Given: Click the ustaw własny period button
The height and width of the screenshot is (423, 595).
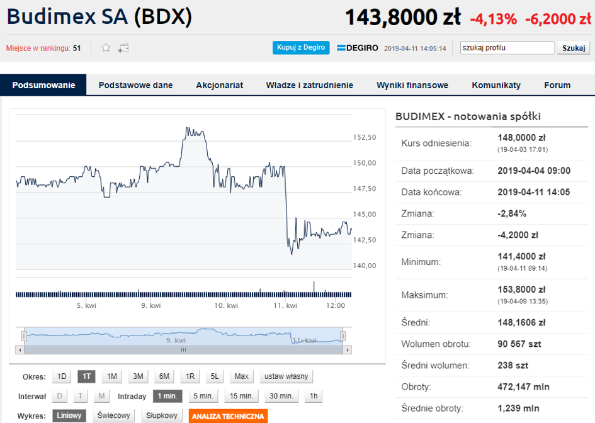Looking at the screenshot, I should [286, 376].
